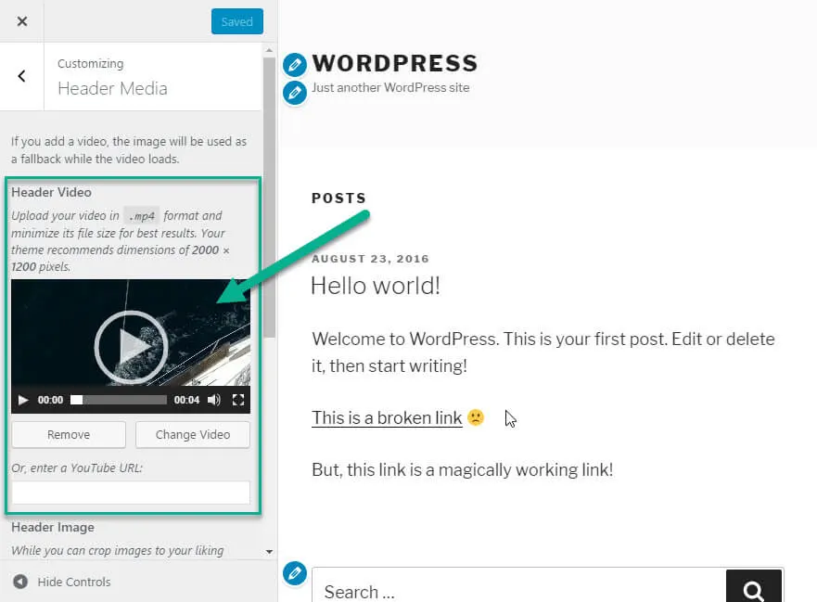Close the Customizer with the X icon
Image resolution: width=817 pixels, height=602 pixels.
[22, 21]
